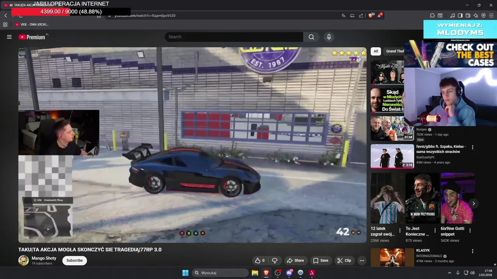Click the install/cast screen icon in the address bar
Viewport: 497px width, 279px height.
coord(352,15)
